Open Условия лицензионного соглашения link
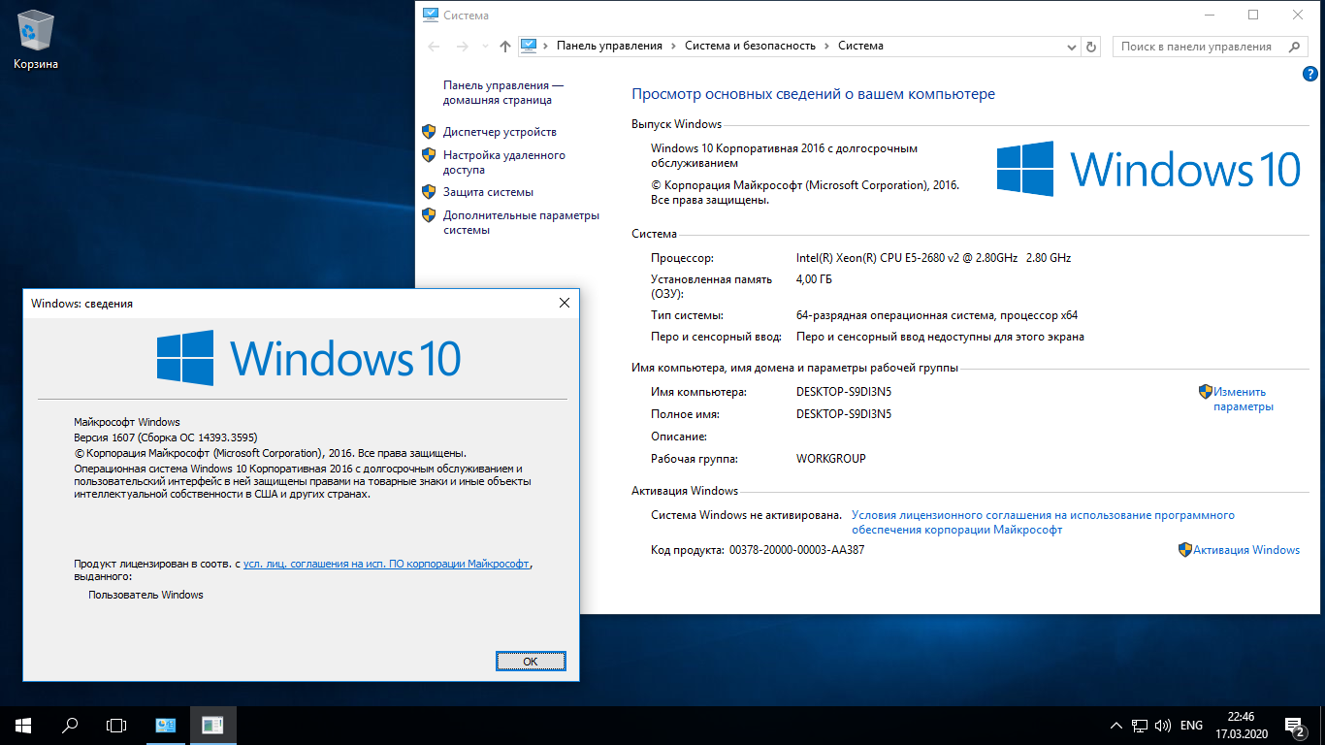This screenshot has height=745, width=1325. point(1043,523)
